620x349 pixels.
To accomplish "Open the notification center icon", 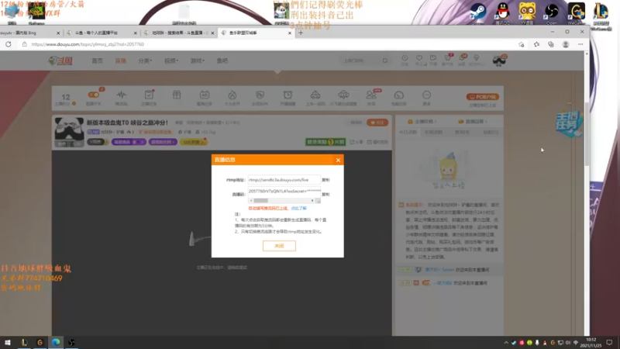I will click(609, 342).
